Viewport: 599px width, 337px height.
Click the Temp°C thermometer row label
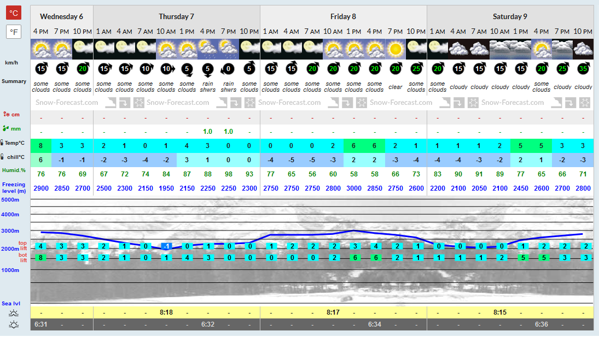coord(13,143)
